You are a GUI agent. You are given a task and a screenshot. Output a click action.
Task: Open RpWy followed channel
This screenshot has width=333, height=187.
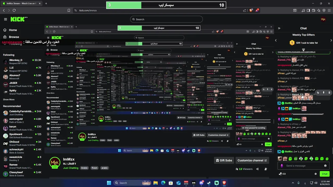tap(22, 92)
